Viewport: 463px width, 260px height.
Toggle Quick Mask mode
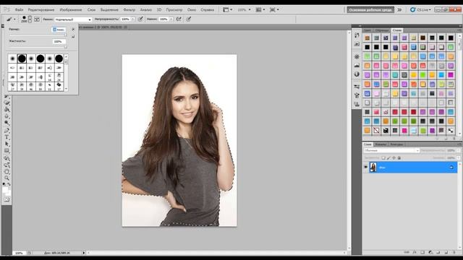(x=7, y=199)
